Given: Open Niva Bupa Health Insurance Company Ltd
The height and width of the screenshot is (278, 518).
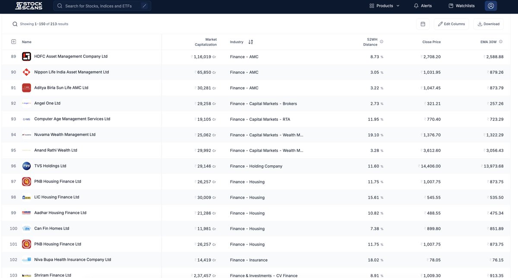Looking at the screenshot, I should click(x=73, y=260).
